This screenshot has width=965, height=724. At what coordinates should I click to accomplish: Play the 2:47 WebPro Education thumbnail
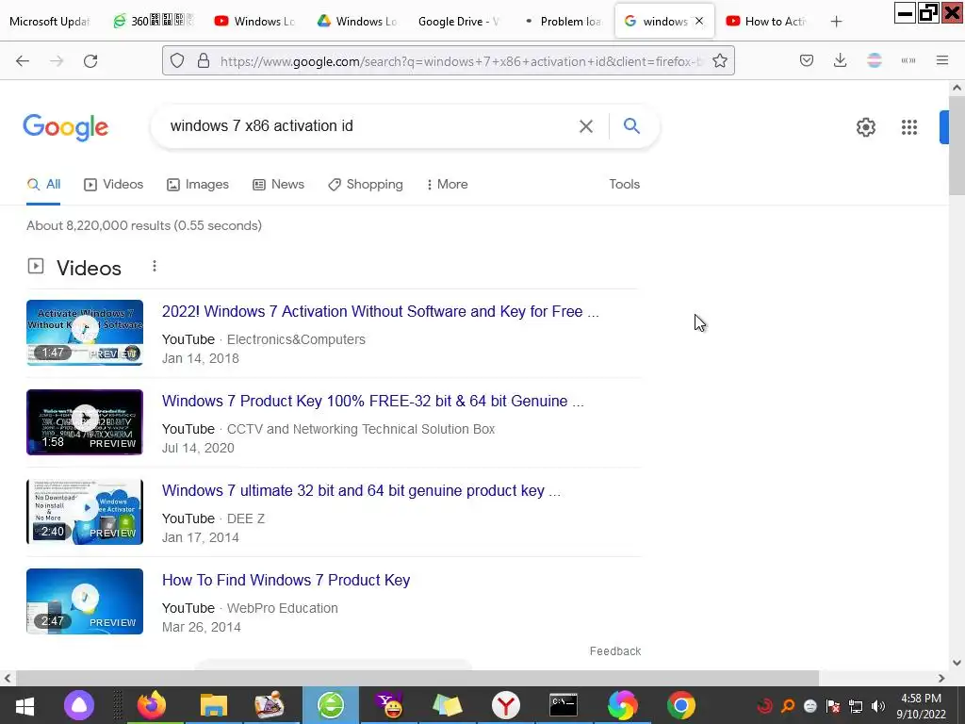tap(85, 601)
